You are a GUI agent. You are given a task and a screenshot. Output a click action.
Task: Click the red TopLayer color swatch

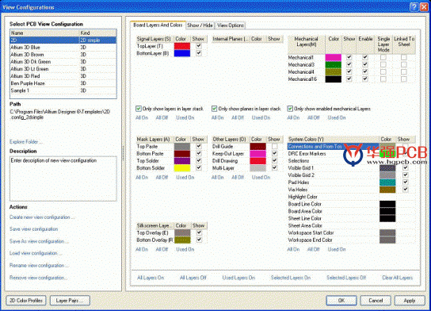click(182, 46)
